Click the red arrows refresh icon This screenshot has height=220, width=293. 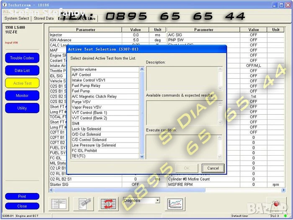108,204
